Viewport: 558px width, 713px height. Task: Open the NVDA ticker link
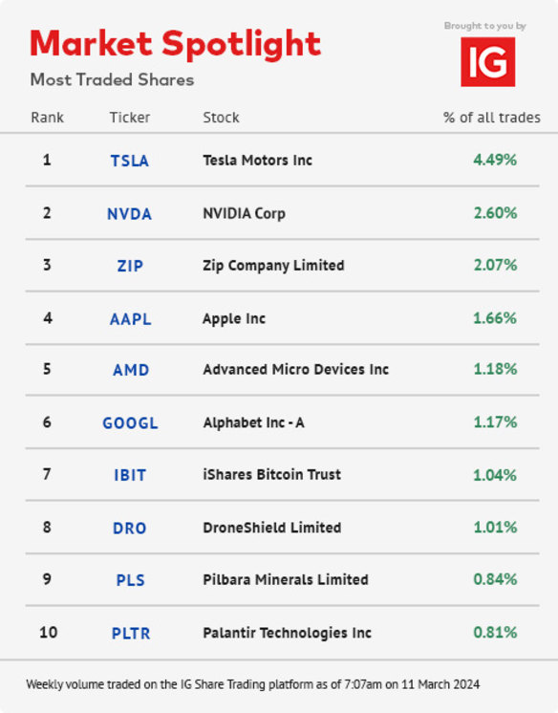pos(130,214)
